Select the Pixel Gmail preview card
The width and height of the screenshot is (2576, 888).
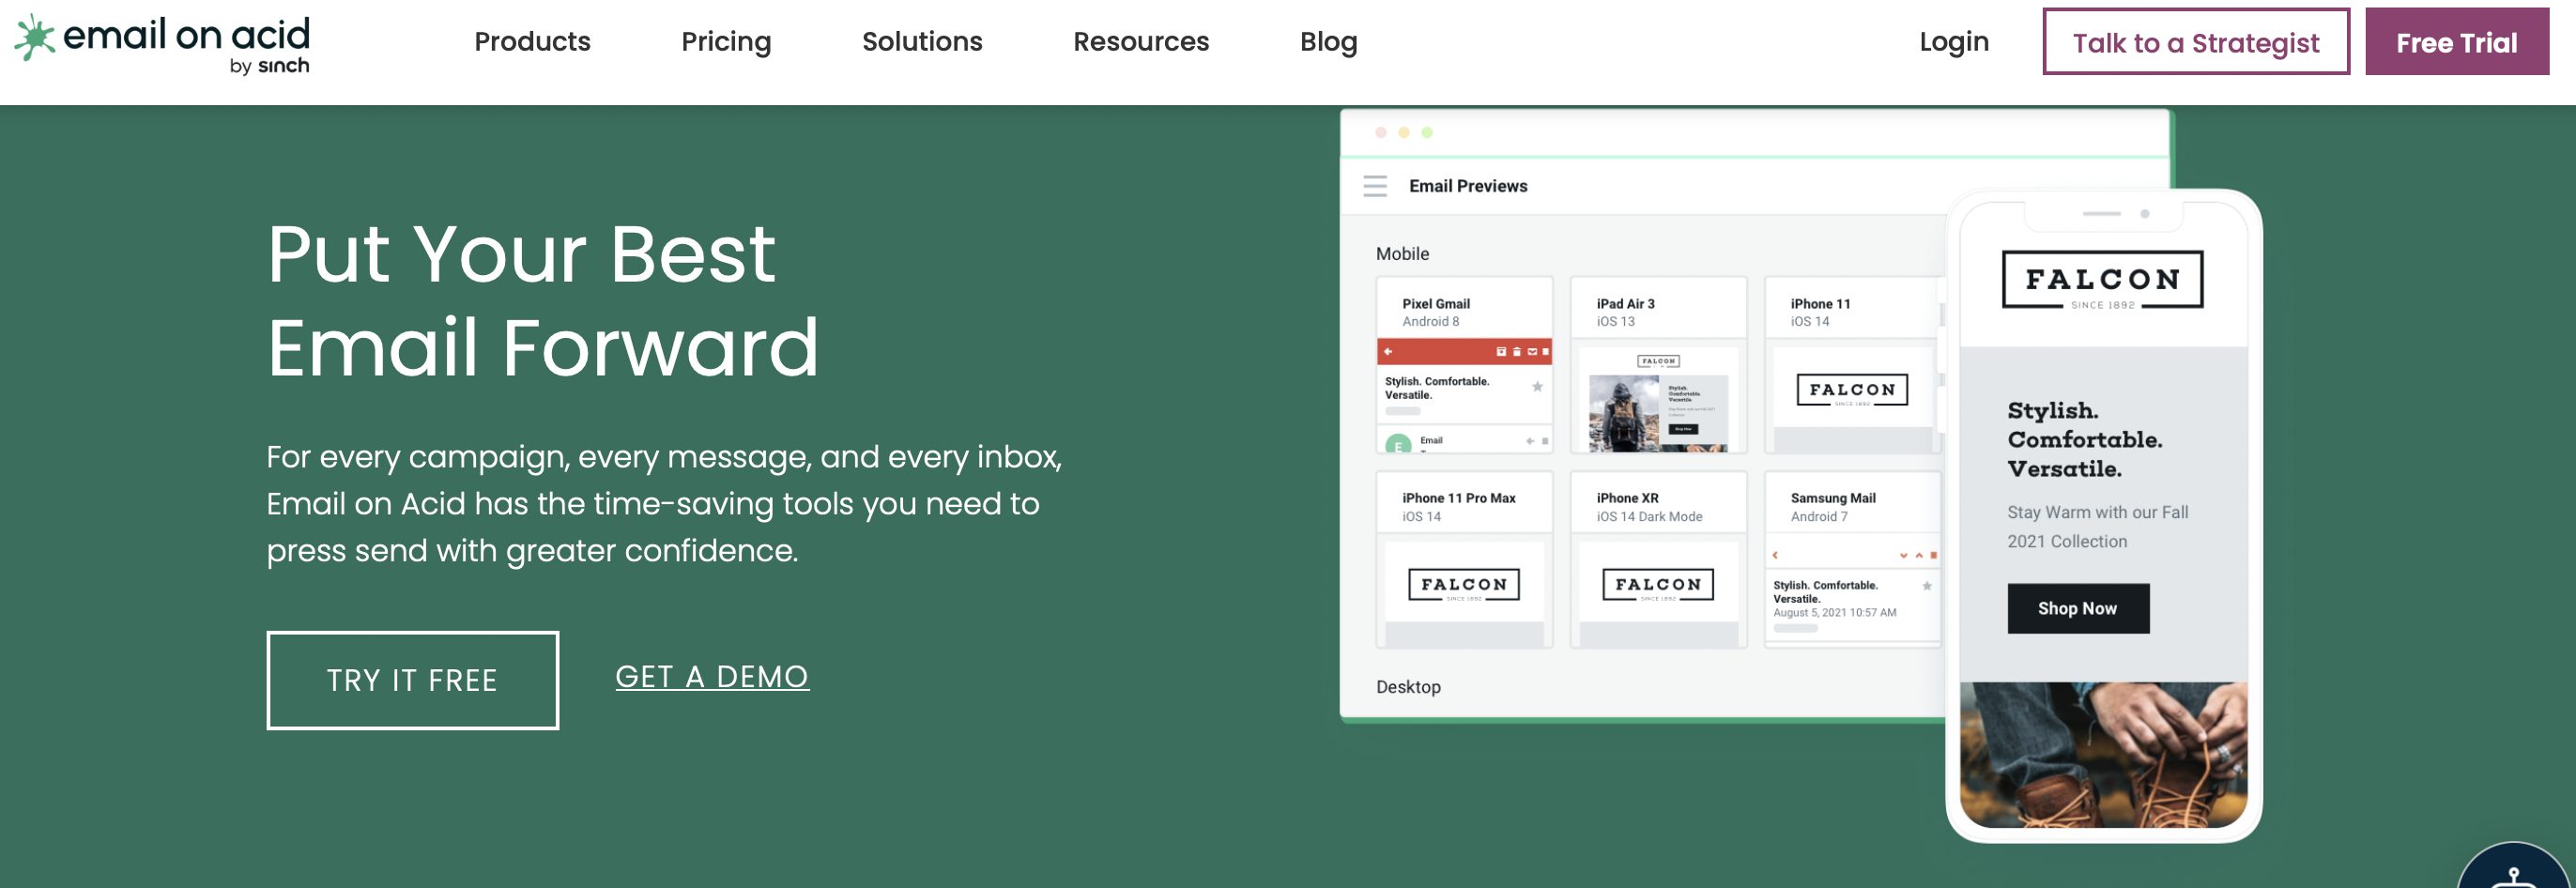click(x=1464, y=365)
